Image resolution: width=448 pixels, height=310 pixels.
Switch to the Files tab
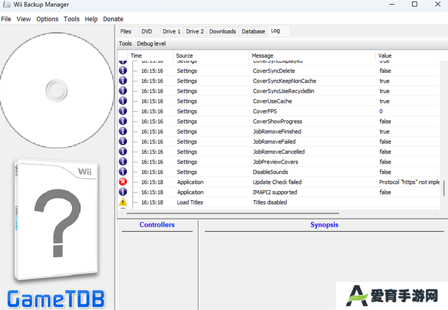(125, 31)
